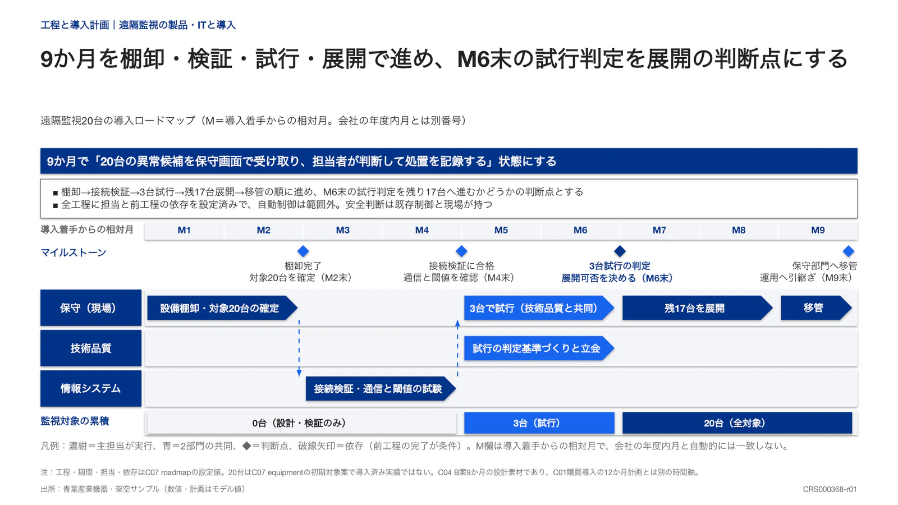Click the 0台（設計・検証のみ） cumulative bar
The image size is (898, 505).
301,423
